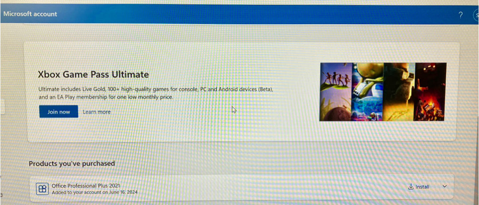479x205 pixels.
Task: Open the Learn more link
Action: [97, 112]
